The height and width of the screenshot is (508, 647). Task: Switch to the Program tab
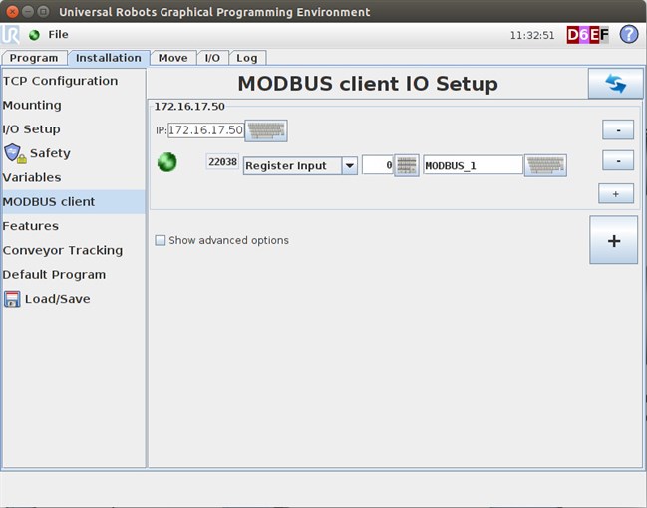pos(34,58)
